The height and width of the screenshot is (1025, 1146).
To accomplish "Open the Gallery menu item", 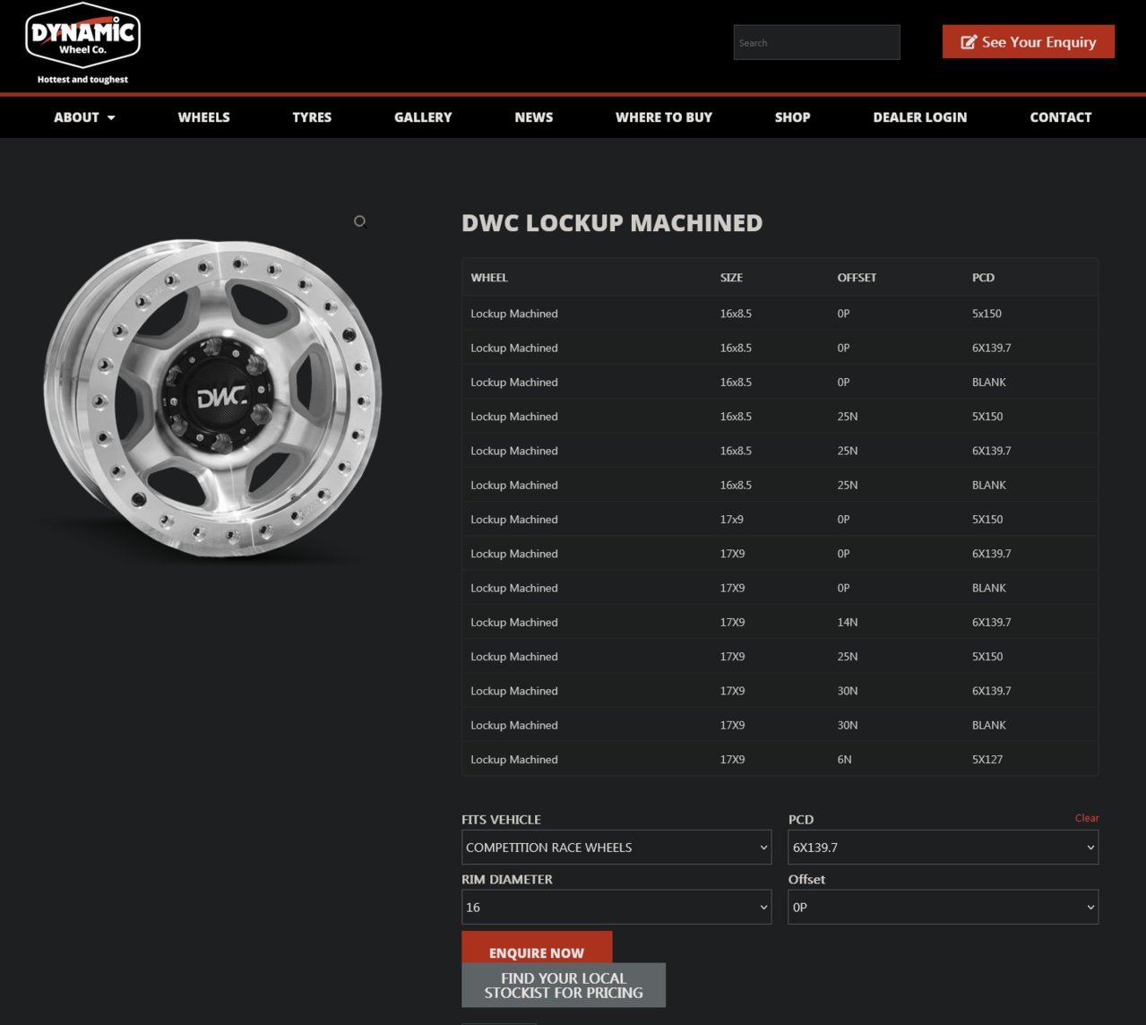I will (x=423, y=117).
